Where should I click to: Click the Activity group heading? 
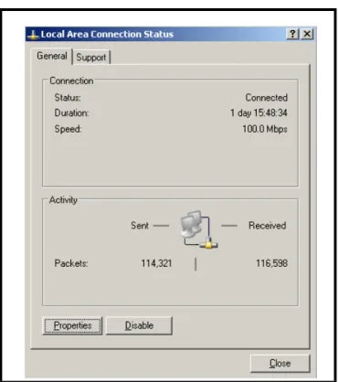coord(63,200)
